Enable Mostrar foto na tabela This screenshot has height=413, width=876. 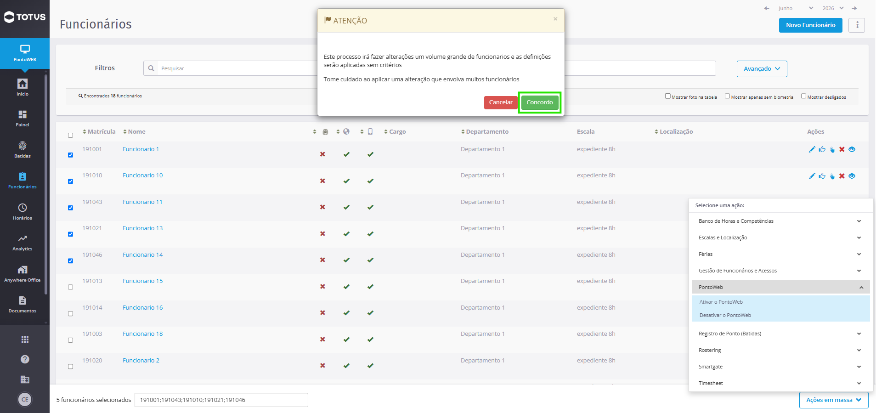668,96
